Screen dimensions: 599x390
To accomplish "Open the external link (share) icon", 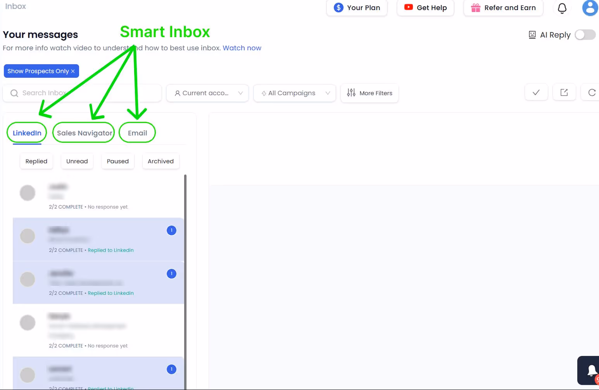I will (x=564, y=92).
